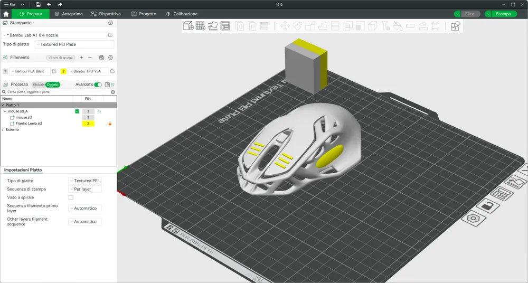
Task: Click yellow filament 2 color swatch
Action: pos(63,71)
